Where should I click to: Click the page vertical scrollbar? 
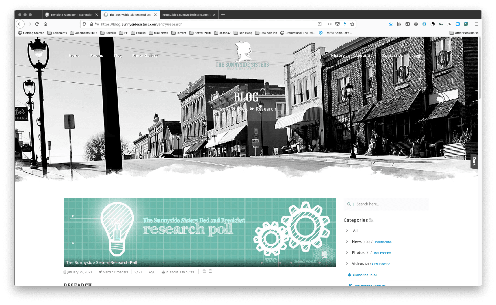coord(479,68)
